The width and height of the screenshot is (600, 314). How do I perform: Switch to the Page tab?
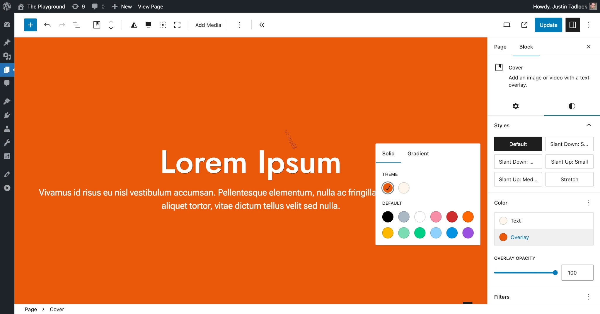(500, 47)
